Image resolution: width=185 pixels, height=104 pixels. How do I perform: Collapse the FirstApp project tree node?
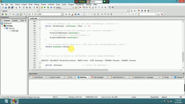[x=2, y=26]
